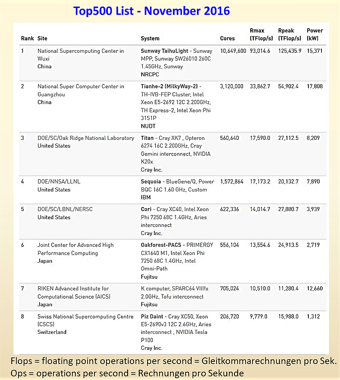Image resolution: width=340 pixels, height=380 pixels.
Task: Open the Sunway TaihuLight system link
Action: [x=164, y=51]
